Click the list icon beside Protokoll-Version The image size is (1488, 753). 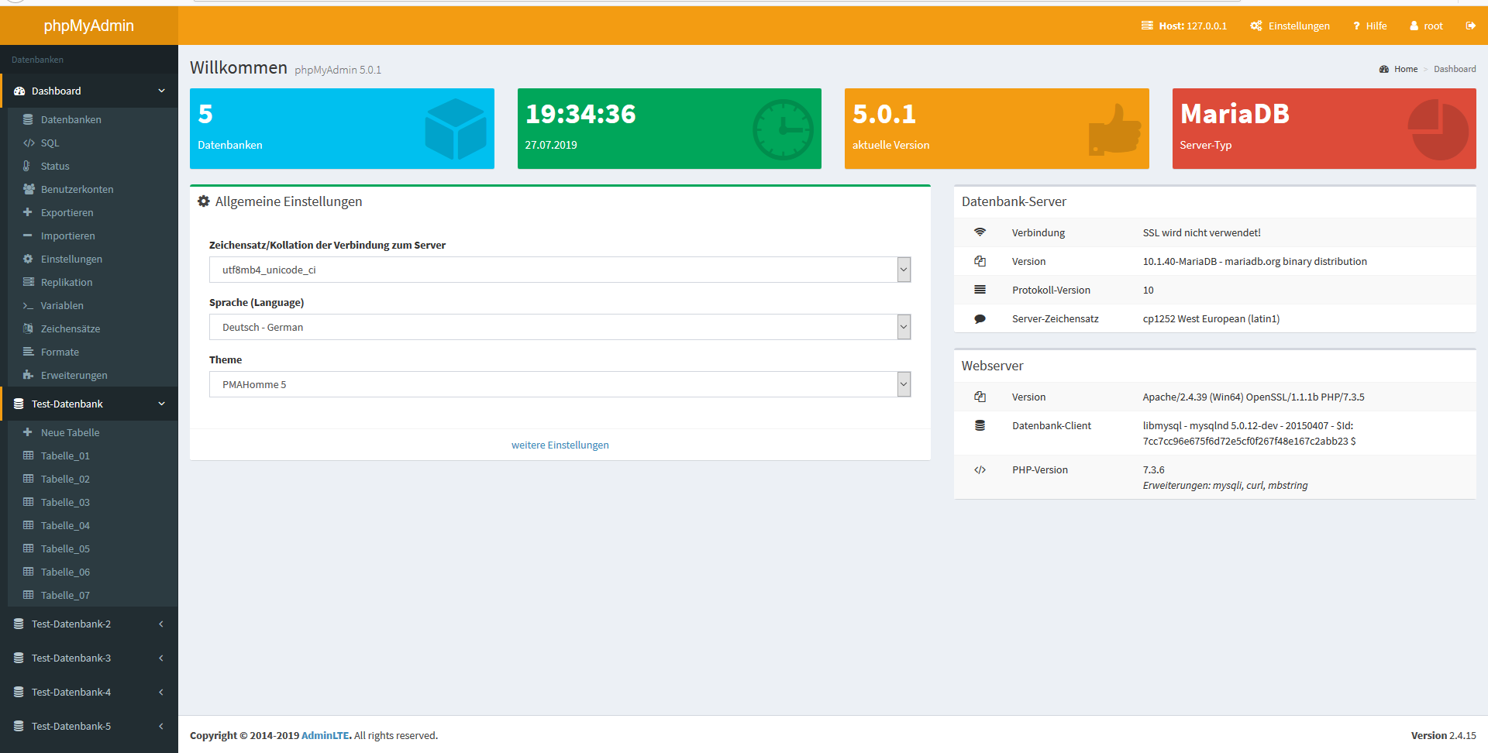click(980, 290)
